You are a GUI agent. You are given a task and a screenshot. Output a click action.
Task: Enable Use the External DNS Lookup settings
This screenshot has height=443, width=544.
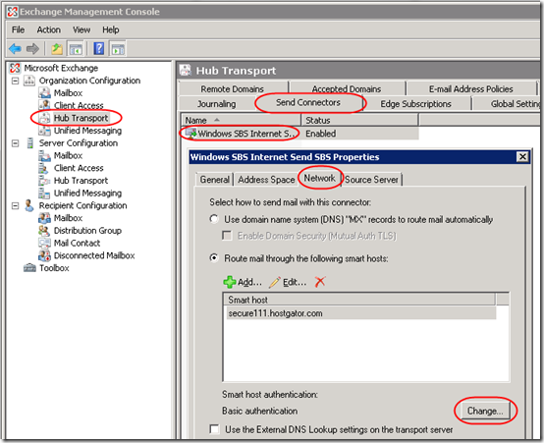tap(214, 429)
